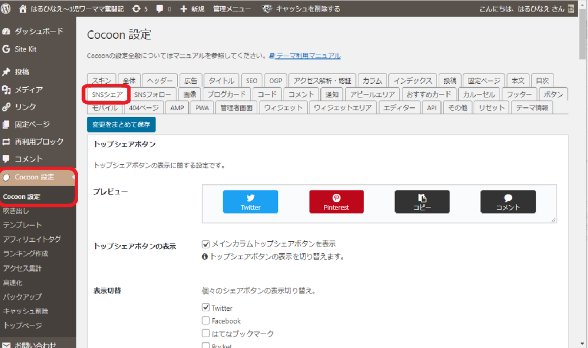The image size is (588, 348).
Task: Click the Cocoon 設定 circle icon
Action: pos(6,178)
